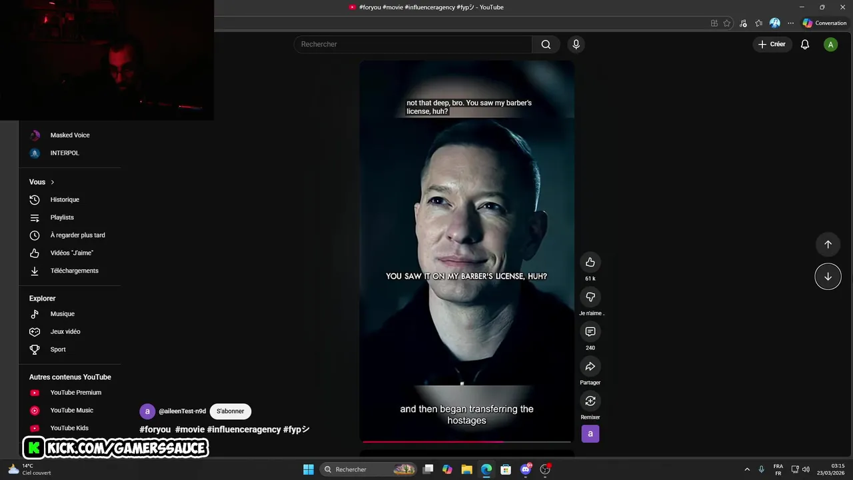Add page to favorites star
The height and width of the screenshot is (480, 853).
point(727,23)
